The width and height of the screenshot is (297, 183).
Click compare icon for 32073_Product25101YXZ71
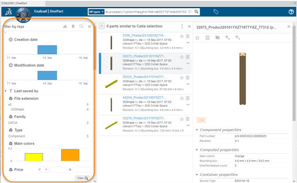click(x=188, y=57)
